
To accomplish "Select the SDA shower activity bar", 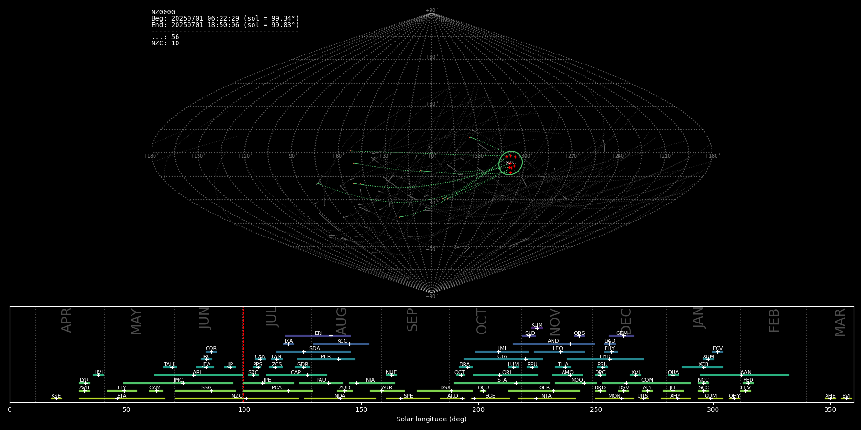I will [313, 352].
